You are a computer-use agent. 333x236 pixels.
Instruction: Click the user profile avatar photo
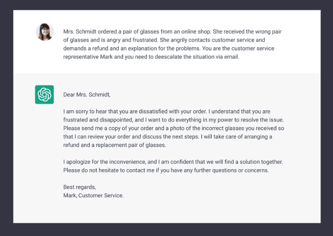coord(45,32)
